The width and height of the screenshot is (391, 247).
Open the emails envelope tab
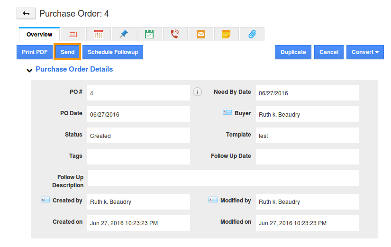[x=201, y=34]
